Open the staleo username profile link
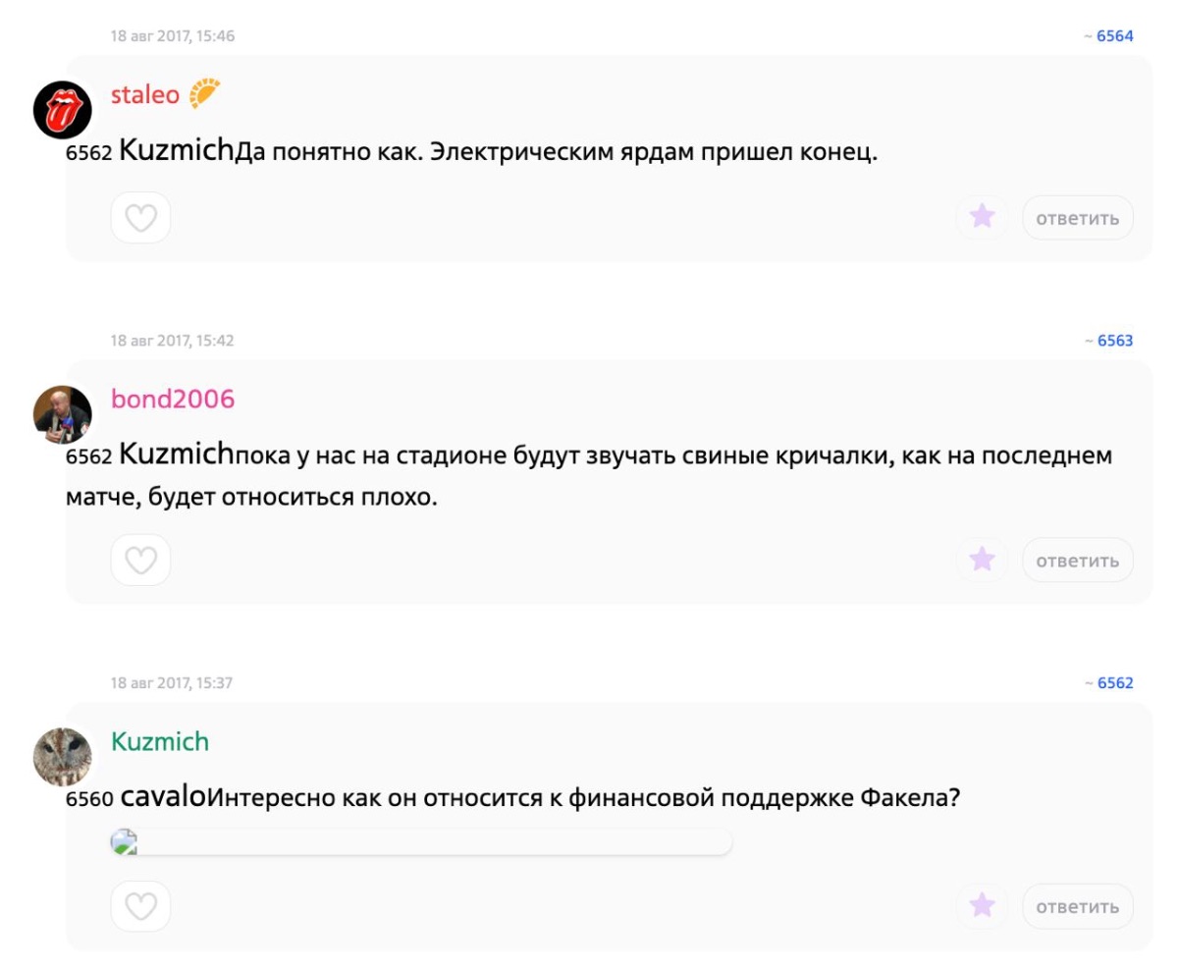Image resolution: width=1178 pixels, height=967 pixels. [x=145, y=95]
